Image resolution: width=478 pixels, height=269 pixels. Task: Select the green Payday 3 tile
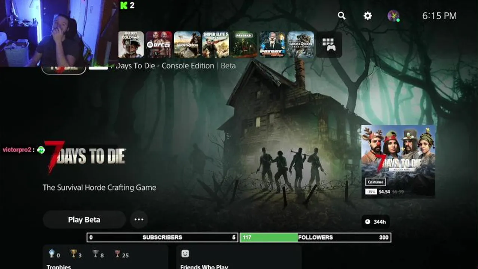(244, 44)
